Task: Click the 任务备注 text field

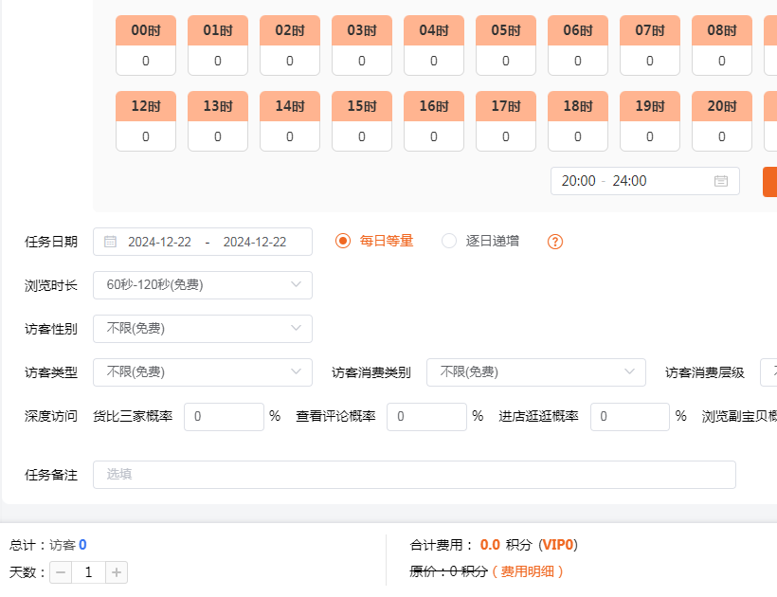Action: pos(414,475)
